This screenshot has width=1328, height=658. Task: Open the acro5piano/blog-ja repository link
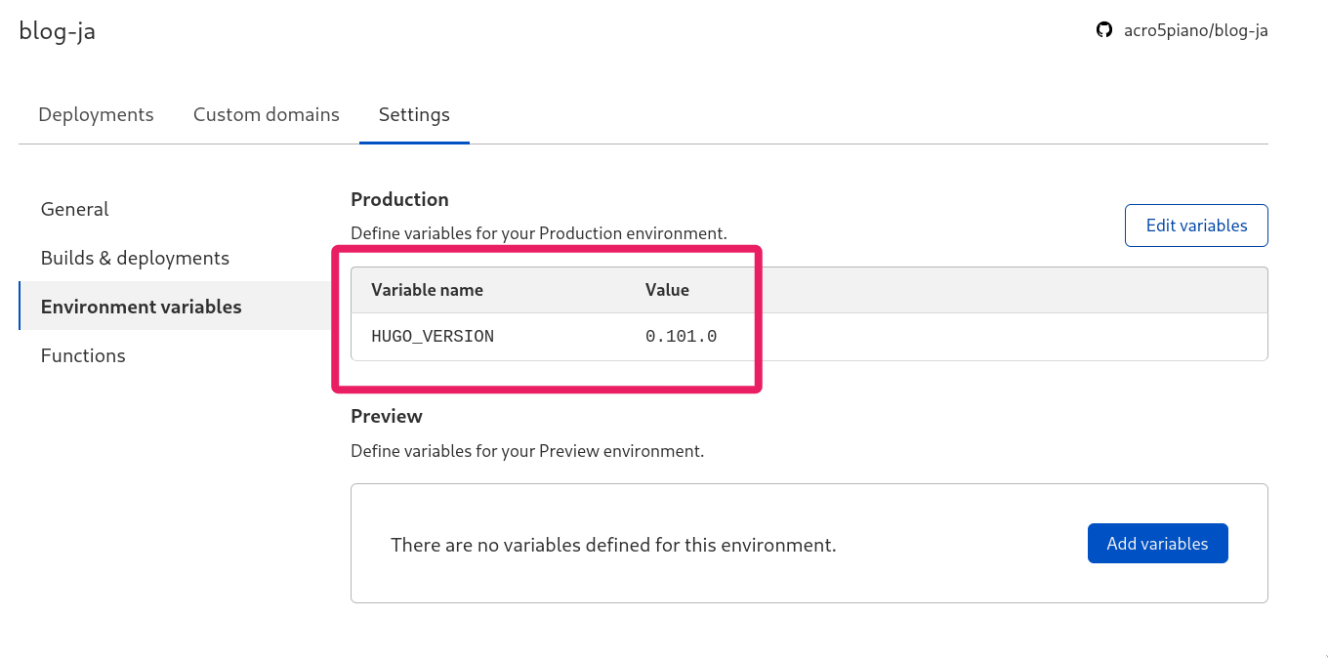point(1195,30)
